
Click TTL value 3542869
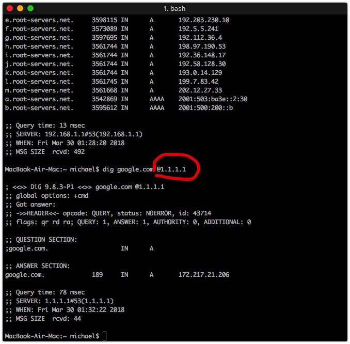coord(104,99)
